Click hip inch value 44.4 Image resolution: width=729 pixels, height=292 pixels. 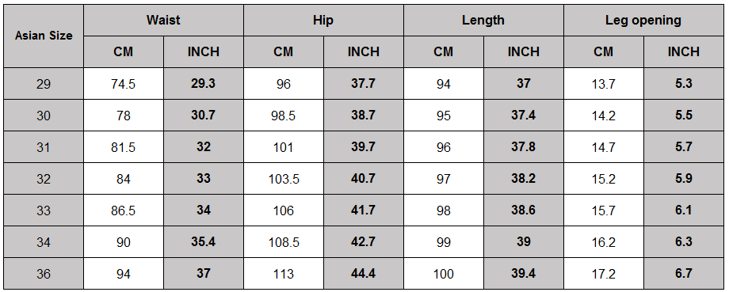[x=364, y=274]
